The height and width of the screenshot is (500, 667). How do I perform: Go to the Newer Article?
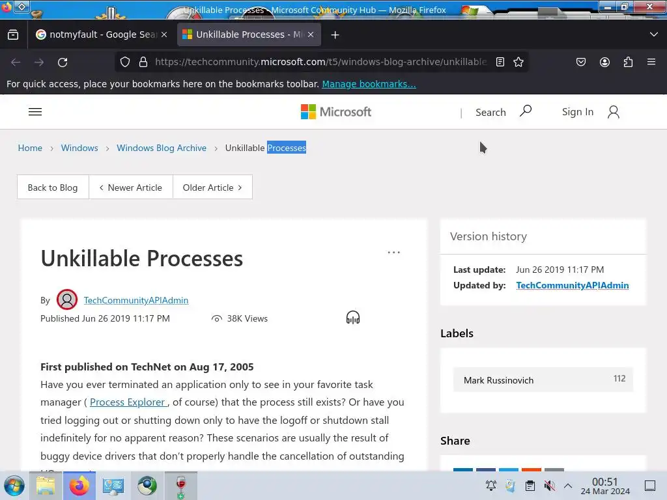[130, 187]
